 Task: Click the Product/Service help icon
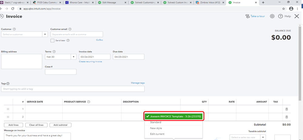[89, 102]
